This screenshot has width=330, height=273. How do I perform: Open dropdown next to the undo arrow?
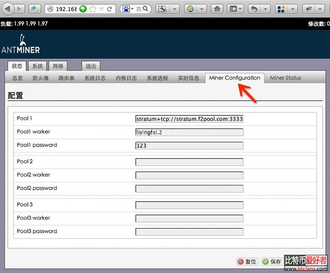(x=265, y=9)
